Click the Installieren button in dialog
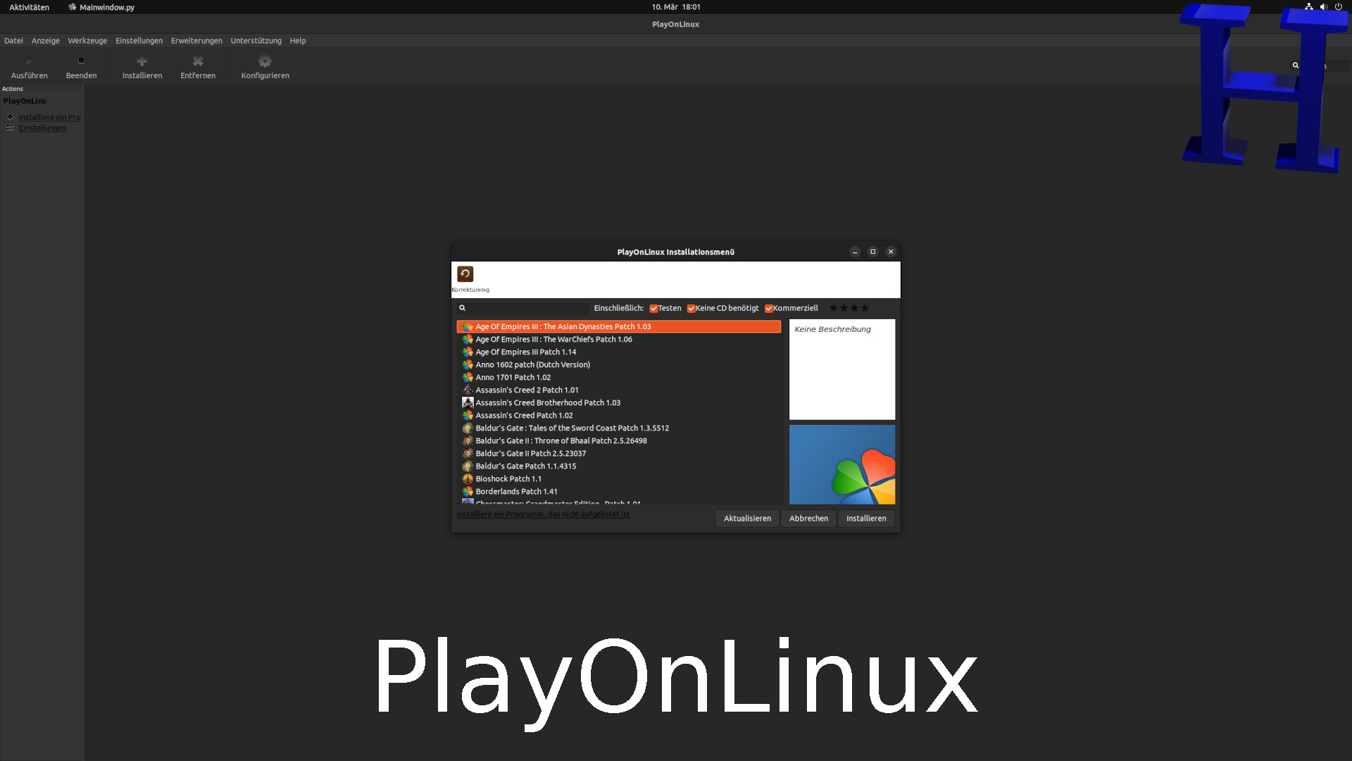Image resolution: width=1352 pixels, height=761 pixels. pos(866,519)
